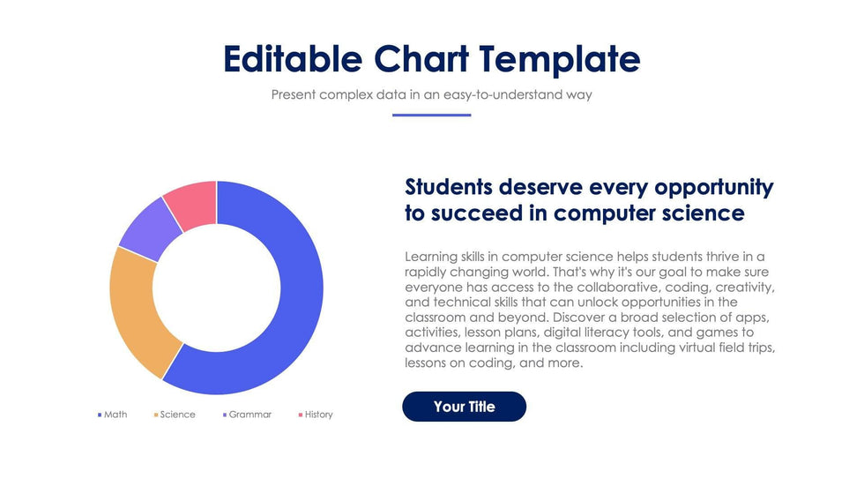Select the purple Grammar donut segment
This screenshot has height=486, width=864.
coord(146,226)
